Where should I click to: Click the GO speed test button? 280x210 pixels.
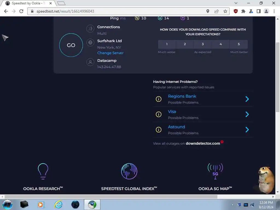[71, 45]
